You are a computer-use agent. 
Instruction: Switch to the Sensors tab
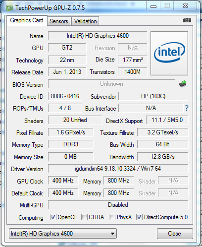[x=59, y=21]
